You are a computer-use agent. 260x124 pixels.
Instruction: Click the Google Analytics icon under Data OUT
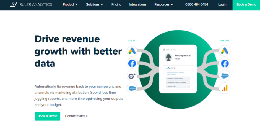[225, 88]
